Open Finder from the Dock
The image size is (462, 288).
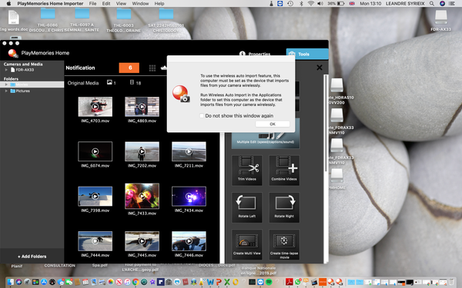tap(10, 282)
